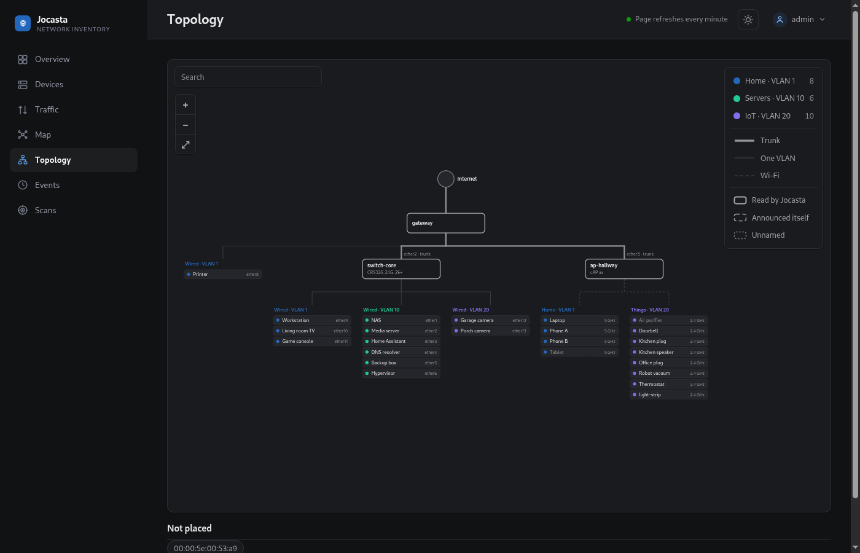This screenshot has height=553, width=860.
Task: Select the Internet node circle
Action: pyautogui.click(x=446, y=179)
